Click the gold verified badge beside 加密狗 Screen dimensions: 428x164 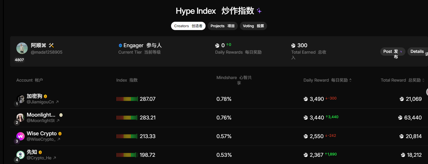pyautogui.click(x=45, y=96)
